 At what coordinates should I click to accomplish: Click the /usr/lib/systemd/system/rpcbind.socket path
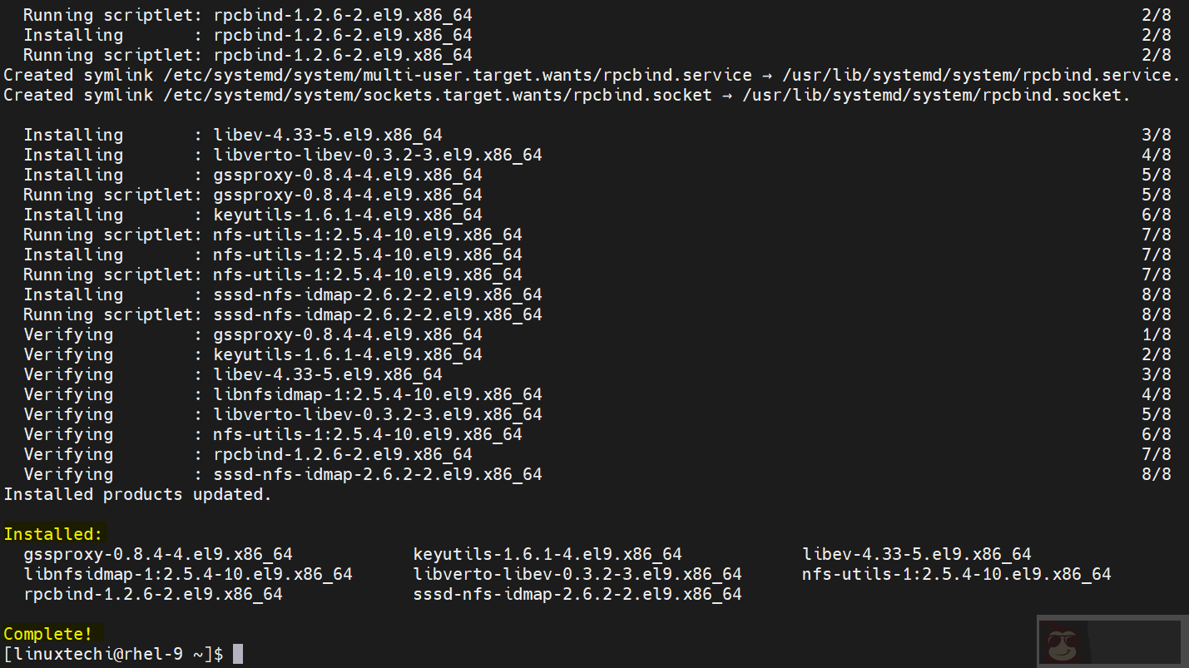tap(937, 95)
